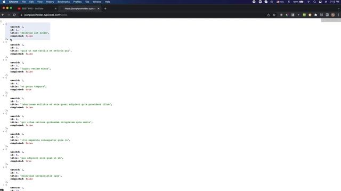
Task: Click the title "molestiae perspiciatis ipsa"
Action: click(40, 176)
